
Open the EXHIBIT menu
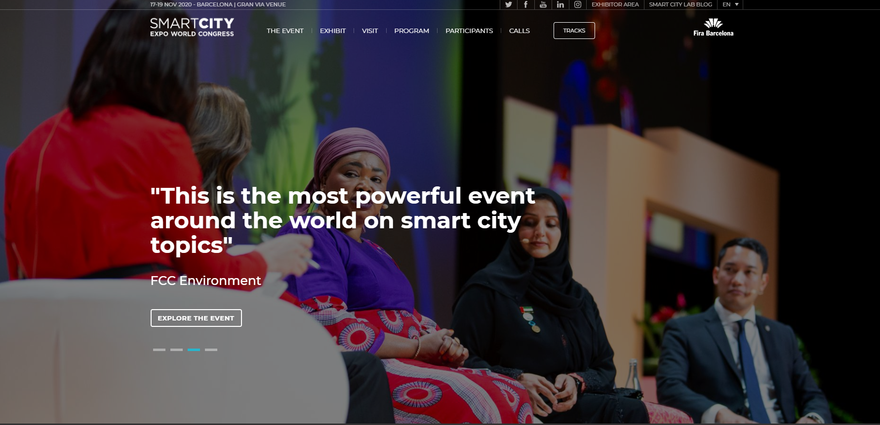pyautogui.click(x=333, y=31)
